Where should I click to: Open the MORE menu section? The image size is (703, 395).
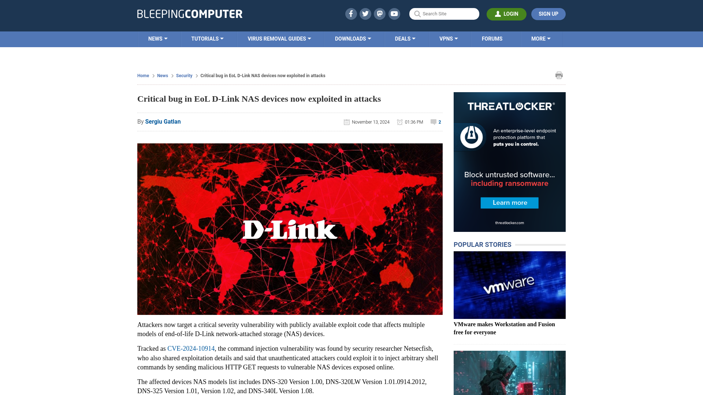point(541,38)
